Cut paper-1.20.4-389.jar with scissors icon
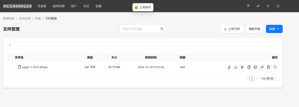299x107 pixels. pos(242,67)
